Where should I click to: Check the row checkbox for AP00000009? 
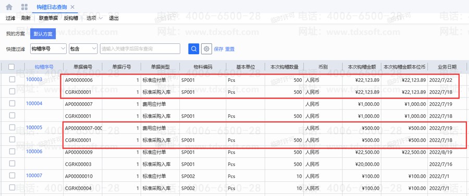tap(12, 151)
